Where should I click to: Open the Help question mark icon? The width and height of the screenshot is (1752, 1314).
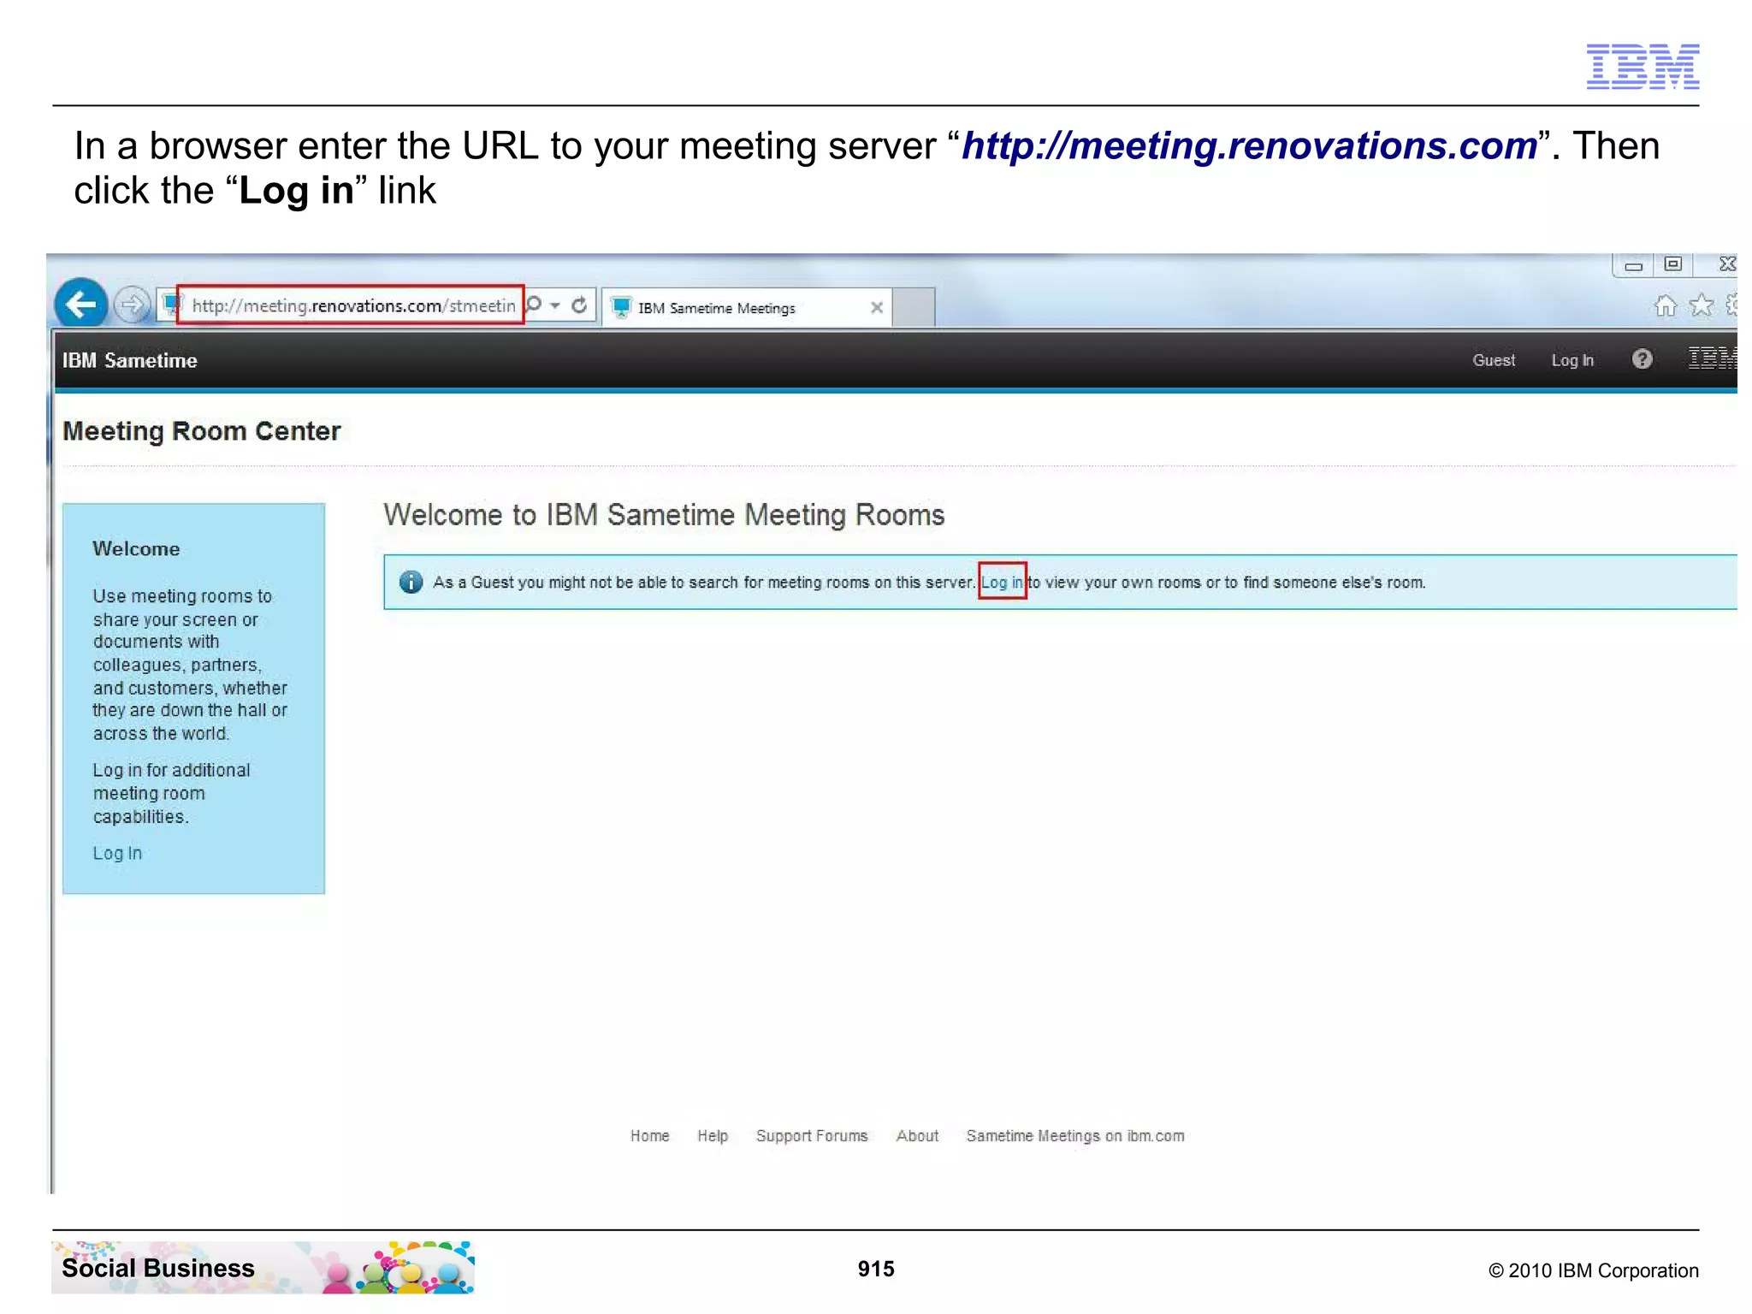pyautogui.click(x=1642, y=359)
